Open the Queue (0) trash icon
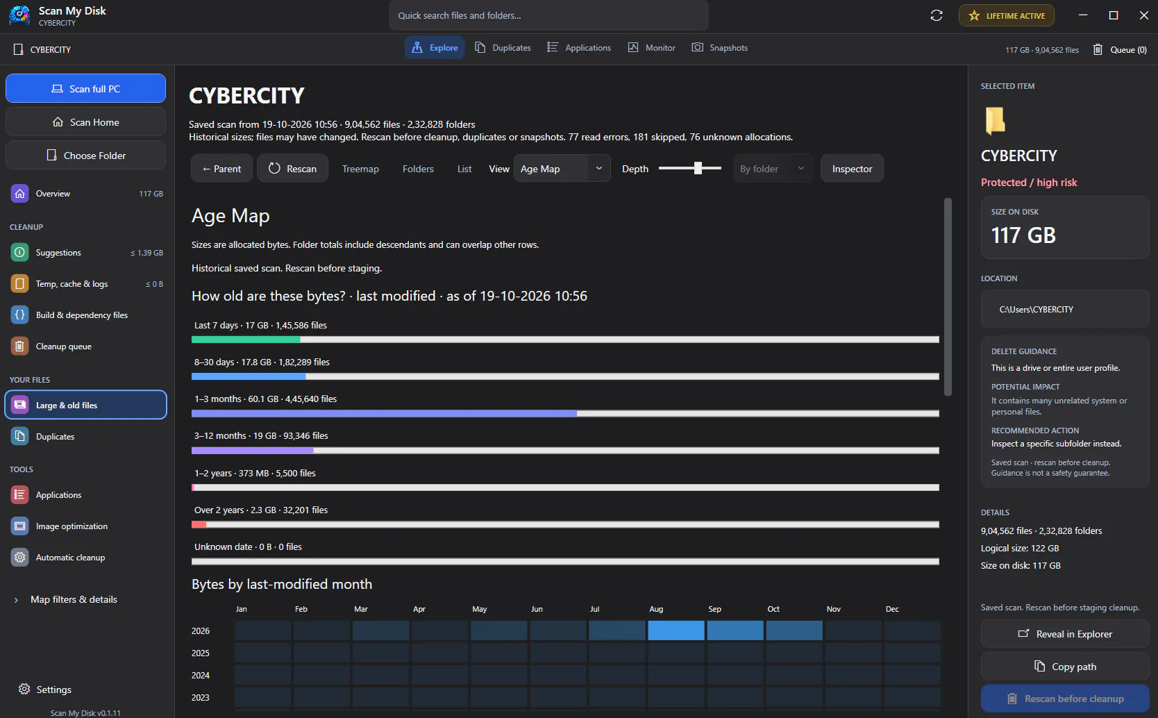 tap(1098, 49)
